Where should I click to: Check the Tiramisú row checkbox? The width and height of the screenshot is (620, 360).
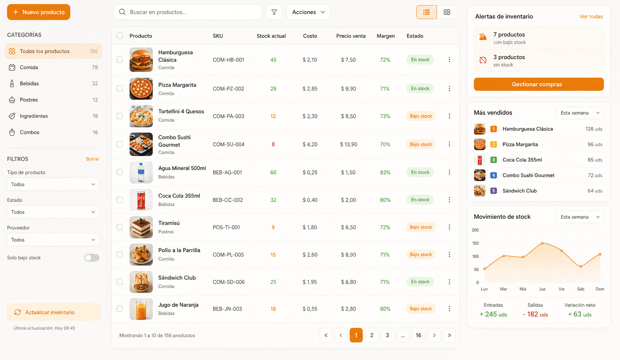[x=120, y=227]
